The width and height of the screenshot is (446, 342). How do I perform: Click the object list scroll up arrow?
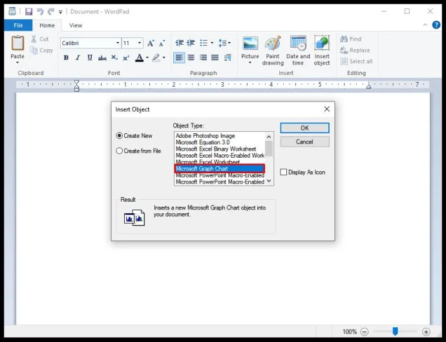269,137
